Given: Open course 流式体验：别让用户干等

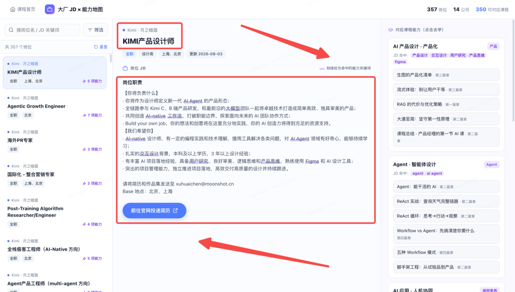Looking at the screenshot, I should tap(446, 90).
